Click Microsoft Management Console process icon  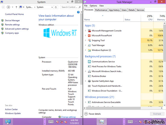coord(89,31)
